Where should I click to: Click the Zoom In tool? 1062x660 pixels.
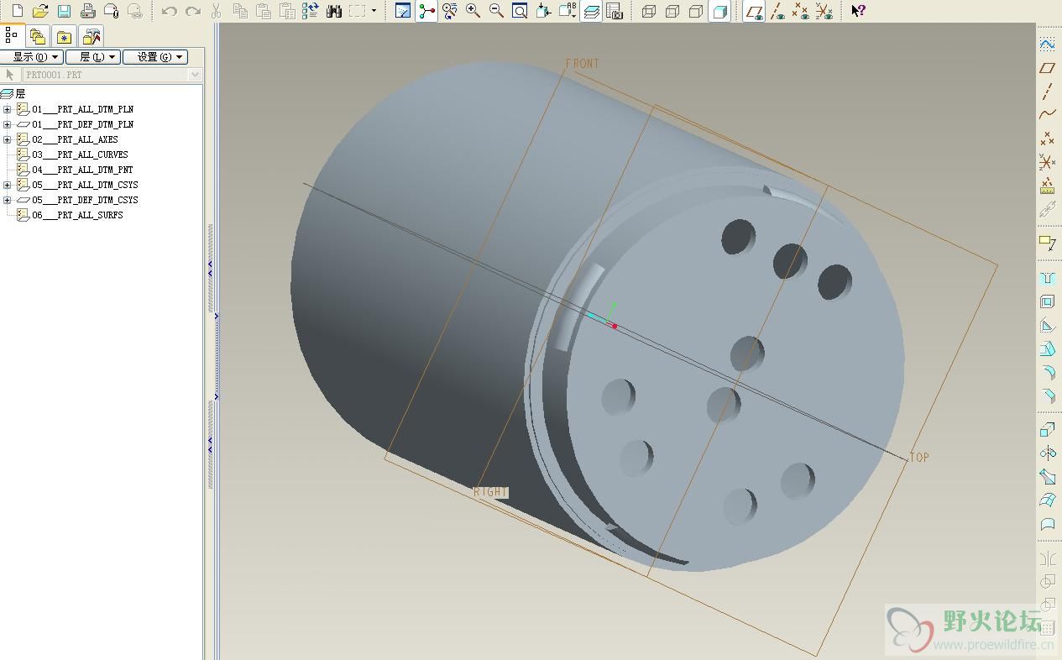pos(473,11)
